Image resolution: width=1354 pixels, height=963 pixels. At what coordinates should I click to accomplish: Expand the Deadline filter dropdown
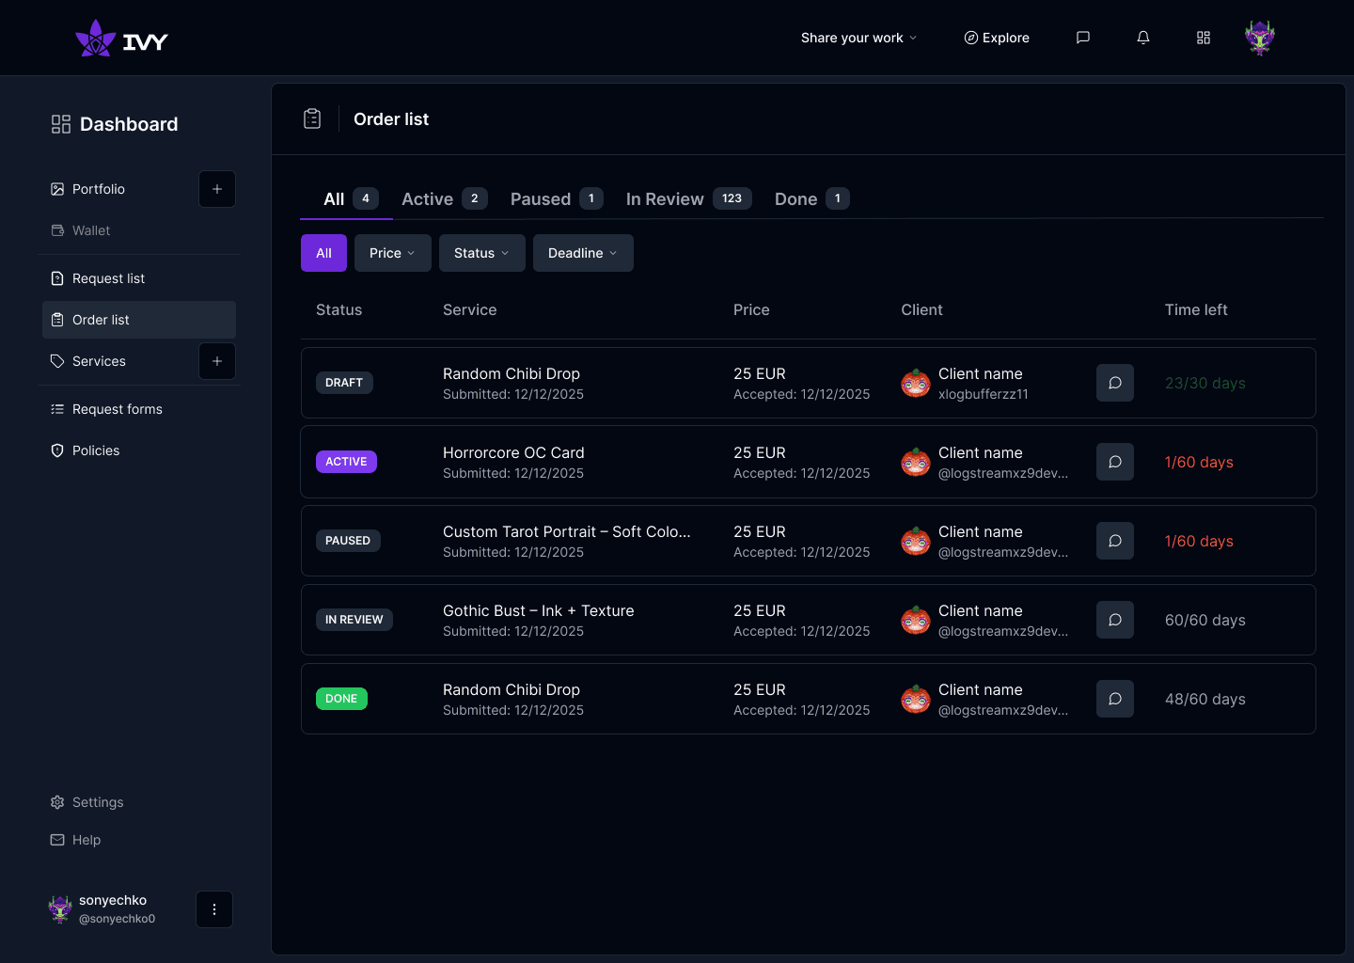583,253
